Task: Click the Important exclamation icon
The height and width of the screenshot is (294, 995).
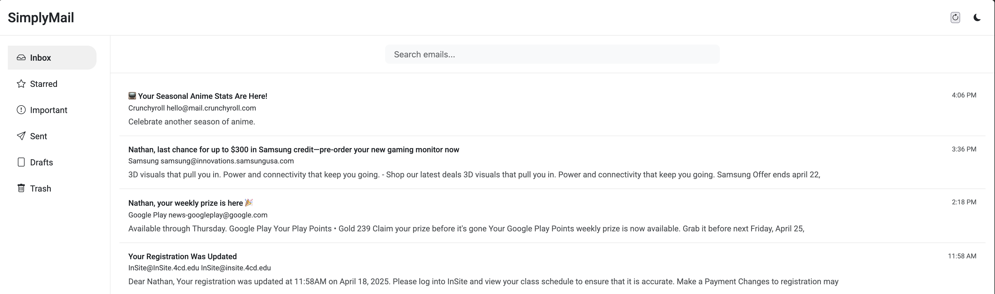Action: (x=21, y=110)
